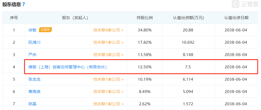Click the 股东信息 section heading
Image resolution: width=261 pixels, height=110 pixels.
(12, 4)
